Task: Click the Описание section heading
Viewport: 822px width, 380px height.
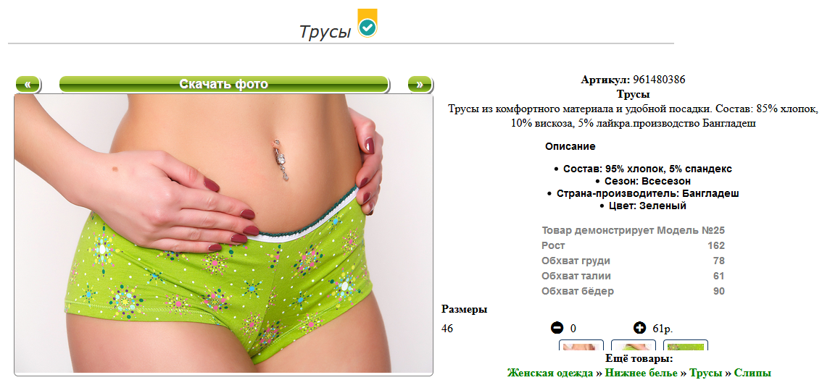Action: pyautogui.click(x=570, y=146)
